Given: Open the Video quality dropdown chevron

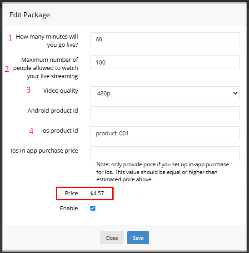Looking at the screenshot, I should (235, 93).
